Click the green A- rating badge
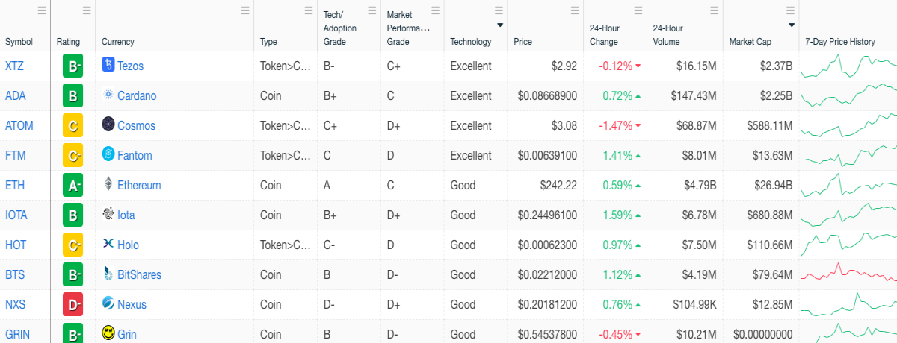 tap(73, 185)
